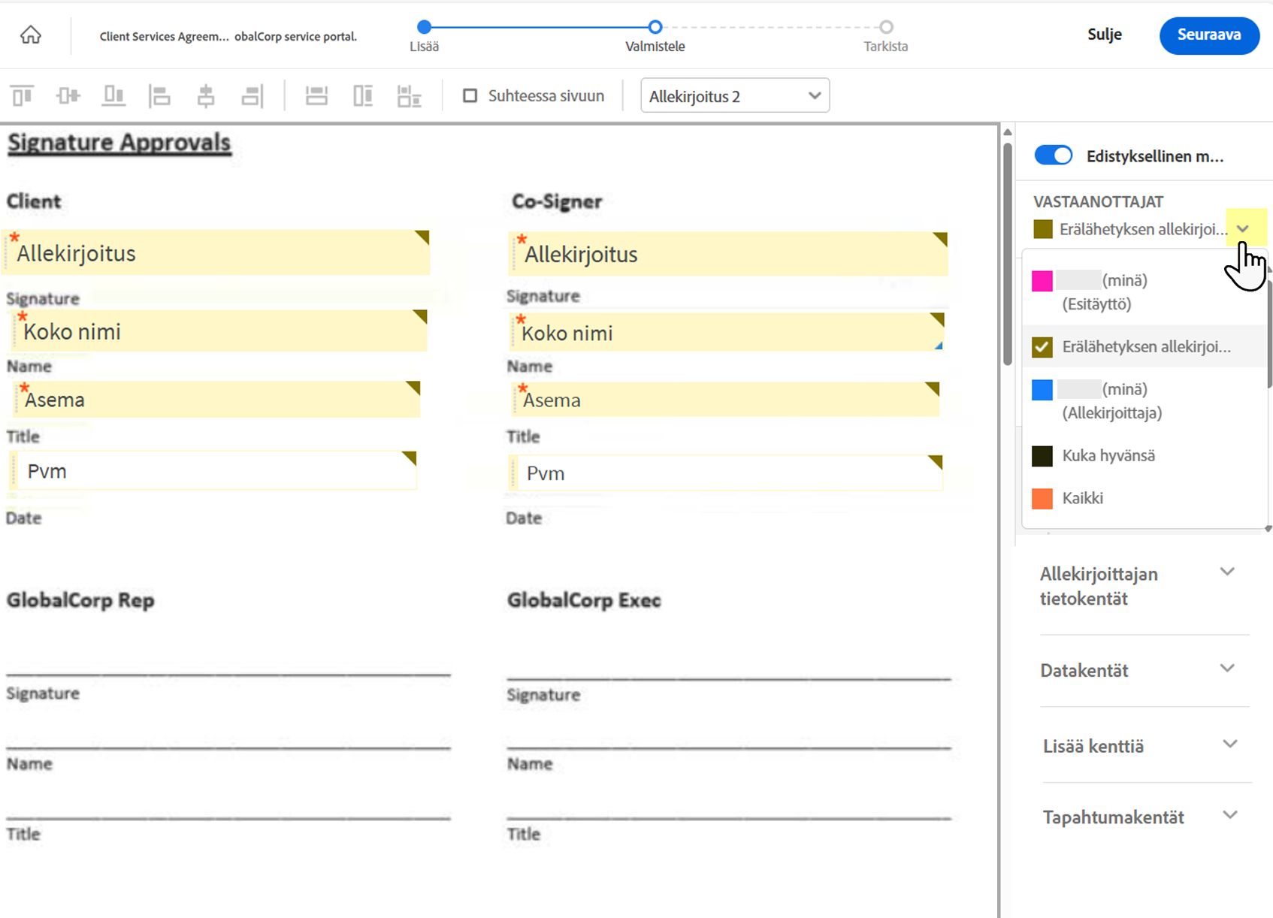
Task: Click the home icon
Action: pyautogui.click(x=31, y=35)
